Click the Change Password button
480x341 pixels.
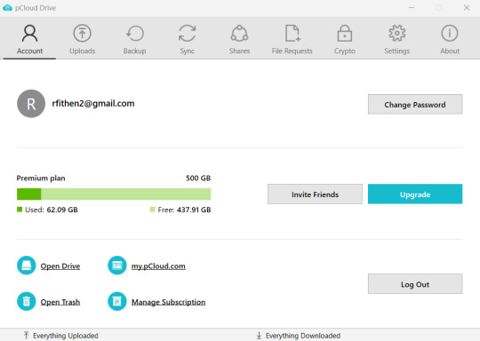[415, 104]
